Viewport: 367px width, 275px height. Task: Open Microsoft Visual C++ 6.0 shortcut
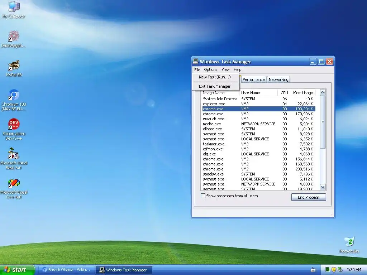point(14,188)
